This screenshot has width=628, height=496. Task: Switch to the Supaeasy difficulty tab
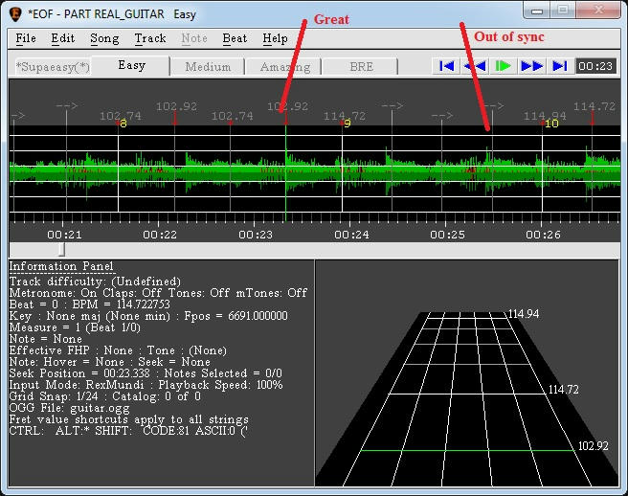pos(52,67)
